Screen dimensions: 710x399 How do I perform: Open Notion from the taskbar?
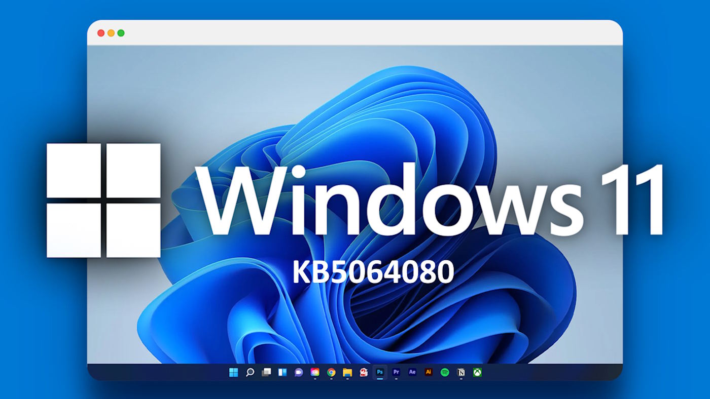(461, 372)
